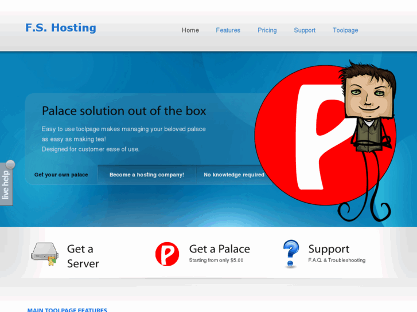Click the grey live help knob
417x312 pixels.
(x=10, y=164)
